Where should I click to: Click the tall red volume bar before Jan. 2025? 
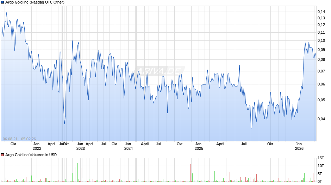coord(191,173)
